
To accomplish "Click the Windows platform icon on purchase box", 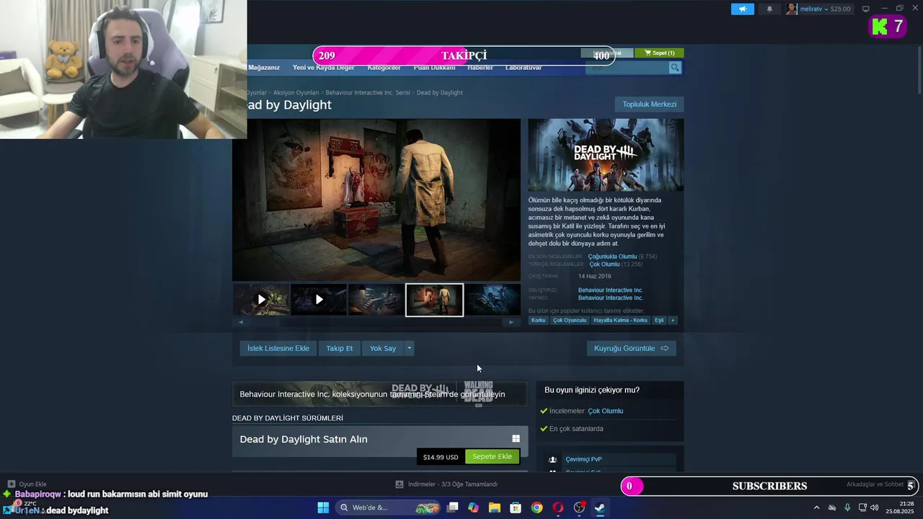I will [x=516, y=438].
